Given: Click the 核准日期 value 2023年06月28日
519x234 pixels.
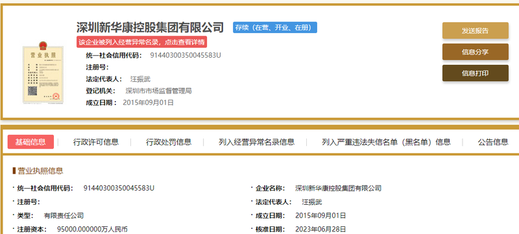Looking at the screenshot, I should coord(320,229).
